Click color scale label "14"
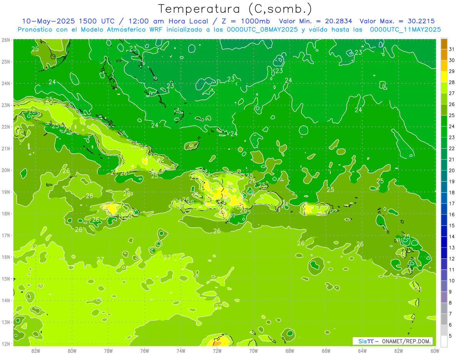 pyautogui.click(x=452, y=237)
